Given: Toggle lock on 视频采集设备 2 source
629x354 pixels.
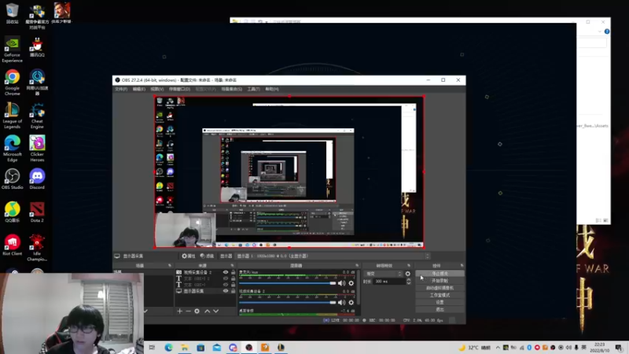Looking at the screenshot, I should [233, 272].
